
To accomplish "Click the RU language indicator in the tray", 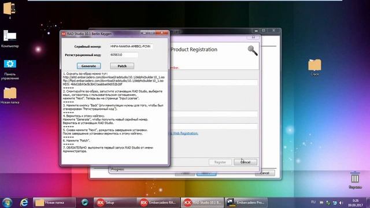I will pos(313,202).
